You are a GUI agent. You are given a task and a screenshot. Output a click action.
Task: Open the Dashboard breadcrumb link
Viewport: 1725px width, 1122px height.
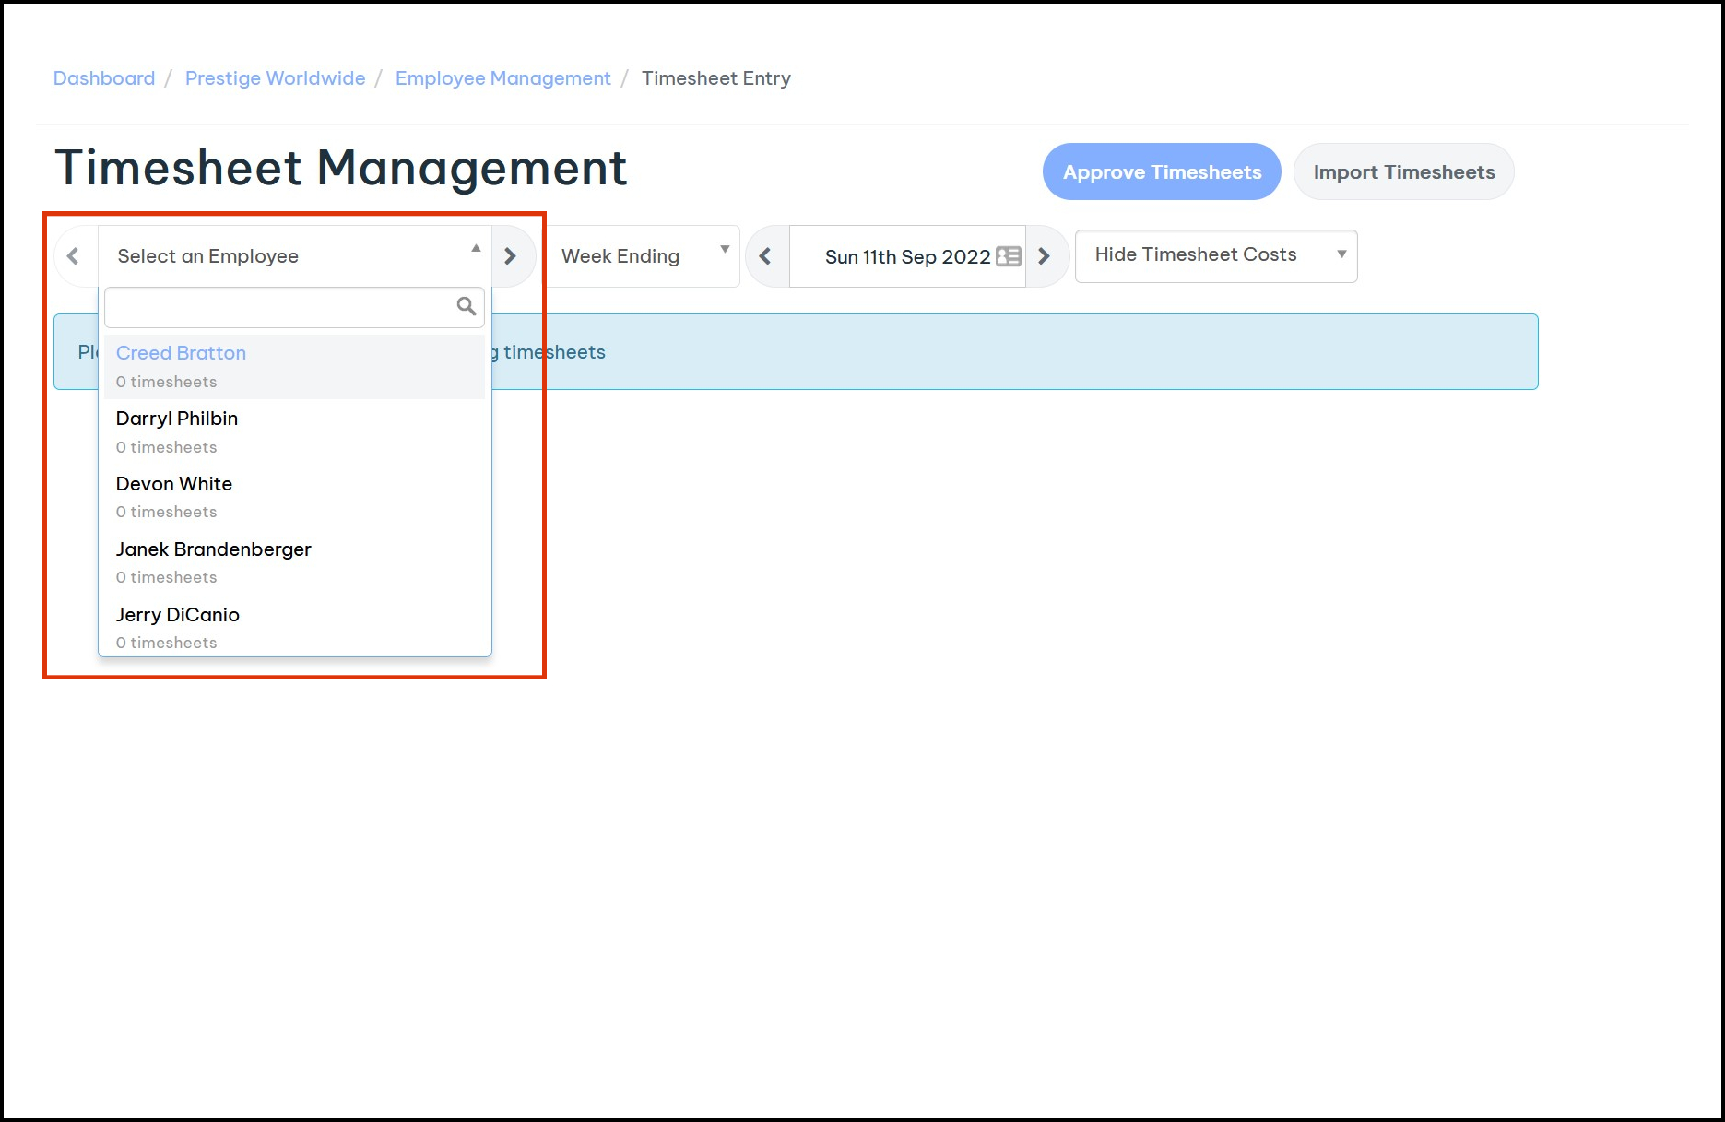click(104, 78)
